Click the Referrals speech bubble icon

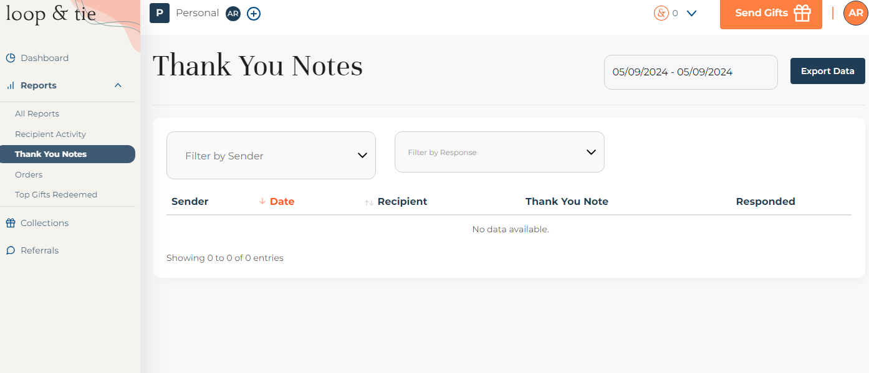pos(11,250)
